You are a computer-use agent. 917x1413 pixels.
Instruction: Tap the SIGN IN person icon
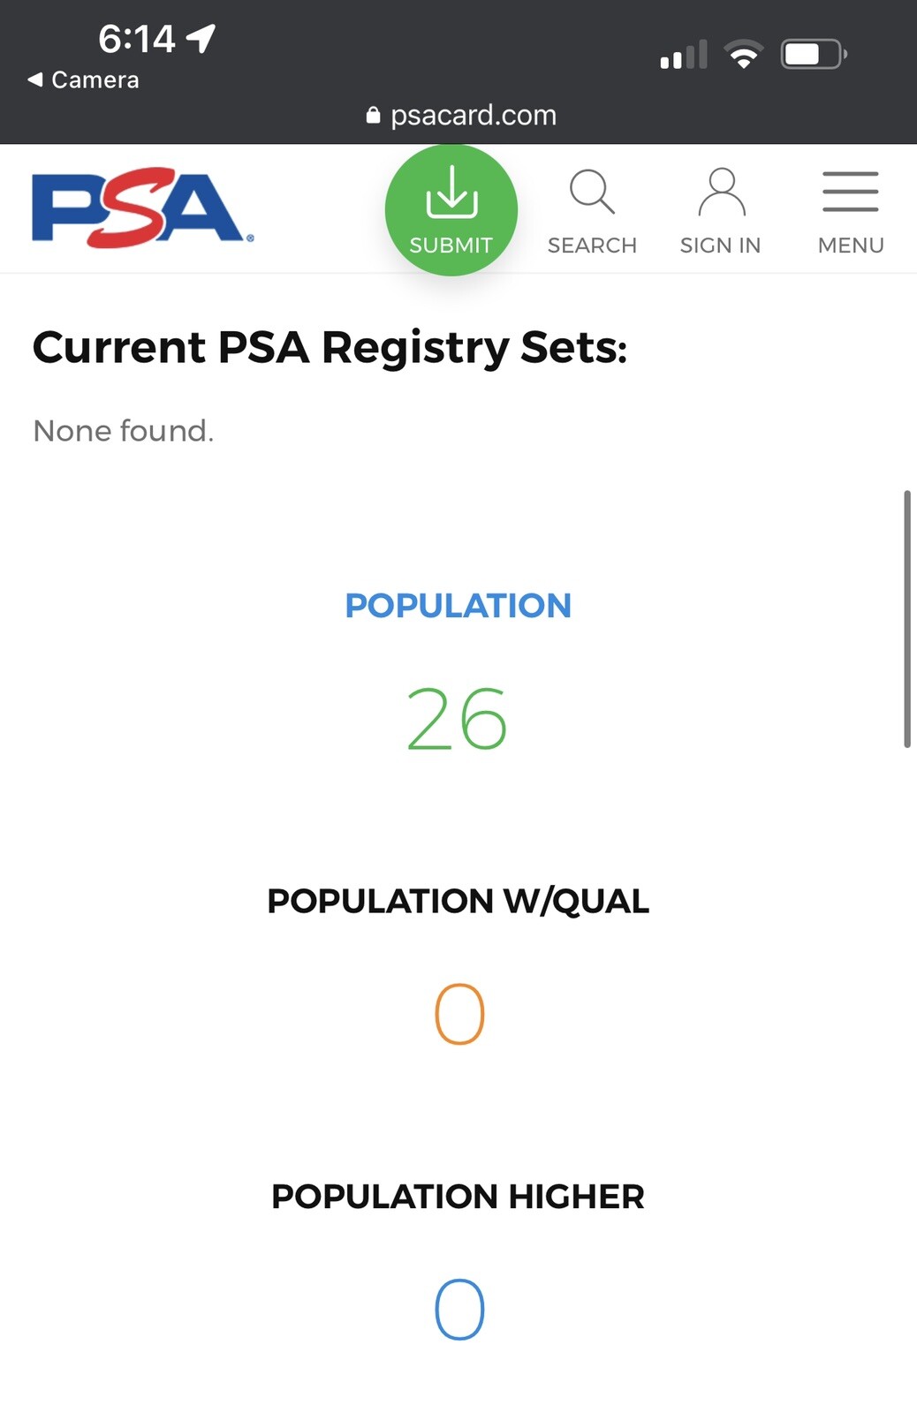(722, 192)
